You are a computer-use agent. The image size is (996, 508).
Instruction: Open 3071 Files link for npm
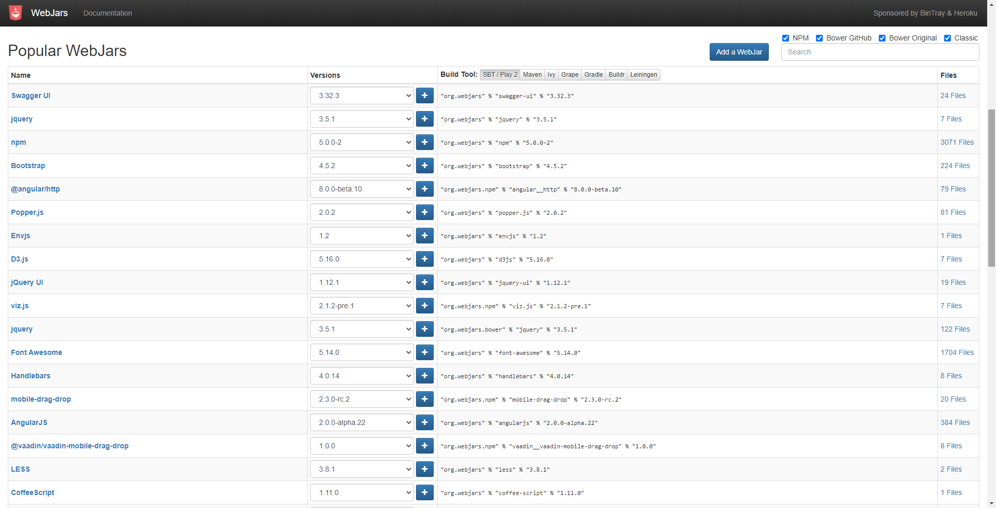(957, 142)
